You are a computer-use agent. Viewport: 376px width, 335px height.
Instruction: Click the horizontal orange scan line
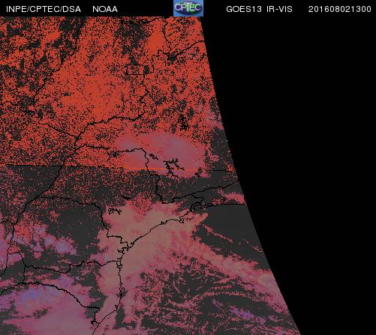[x=163, y=169]
